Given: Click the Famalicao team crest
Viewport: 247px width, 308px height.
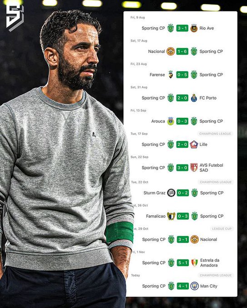Looking at the screenshot, I should point(171,216).
